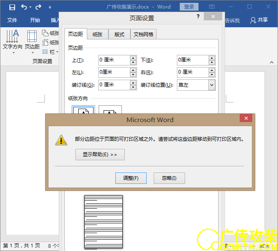The width and height of the screenshot is (278, 251).
Task: Click the 忽略(I) button
Action: pyautogui.click(x=169, y=178)
